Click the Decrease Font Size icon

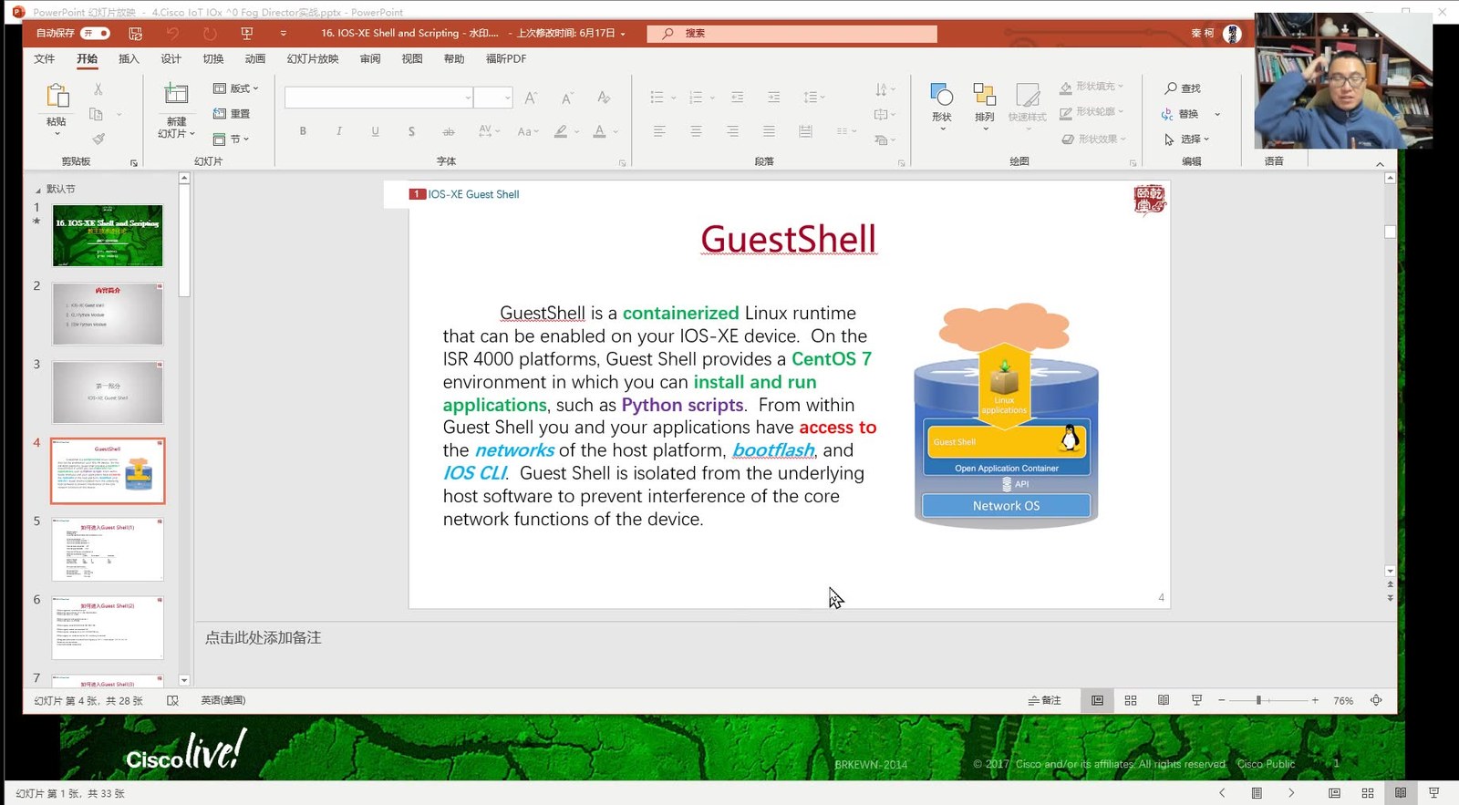tap(567, 98)
